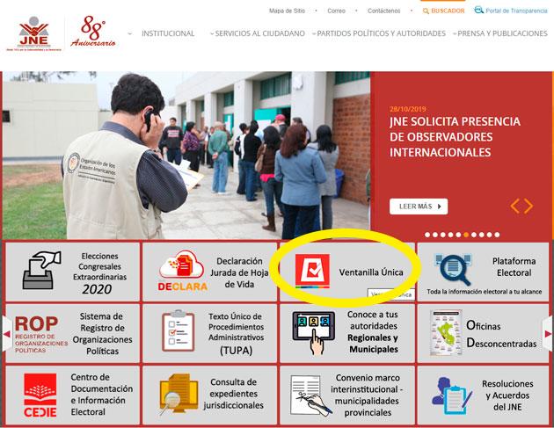This screenshot has width=554, height=428.
Task: Click Oficinas Desconcentradas text
Action: (501, 334)
